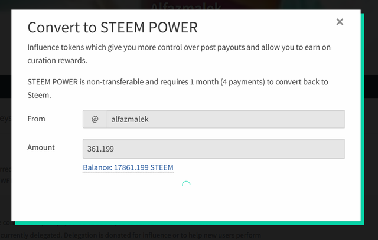Click the dark overlay left of the dialog

[x=5, y=118]
